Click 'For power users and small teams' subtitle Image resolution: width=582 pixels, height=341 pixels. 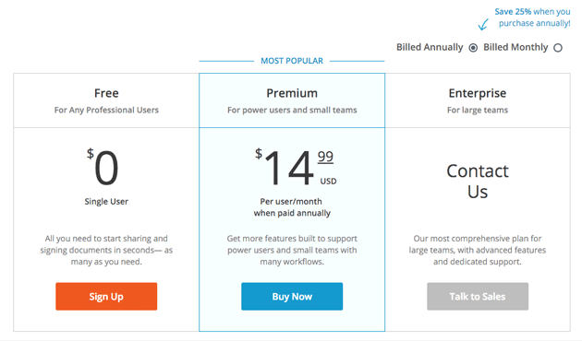pos(292,110)
